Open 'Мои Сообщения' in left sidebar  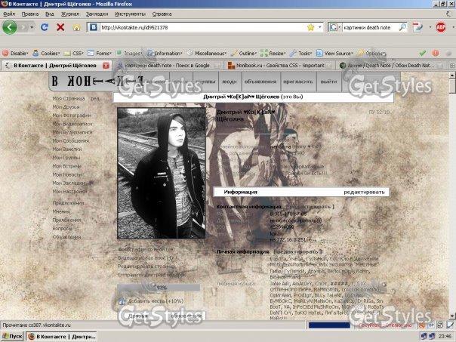click(71, 140)
